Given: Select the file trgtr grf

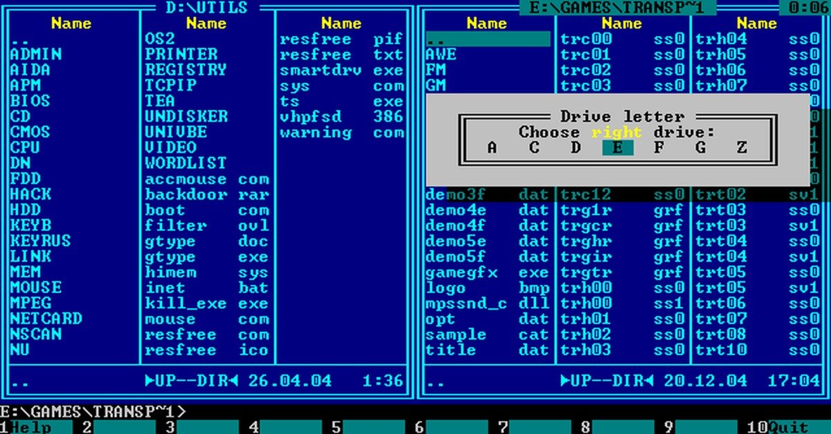Looking at the screenshot, I should [x=623, y=272].
